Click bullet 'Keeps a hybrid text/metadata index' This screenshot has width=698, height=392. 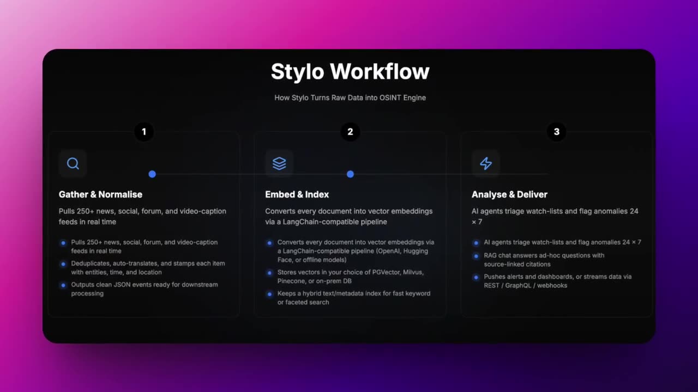click(354, 298)
